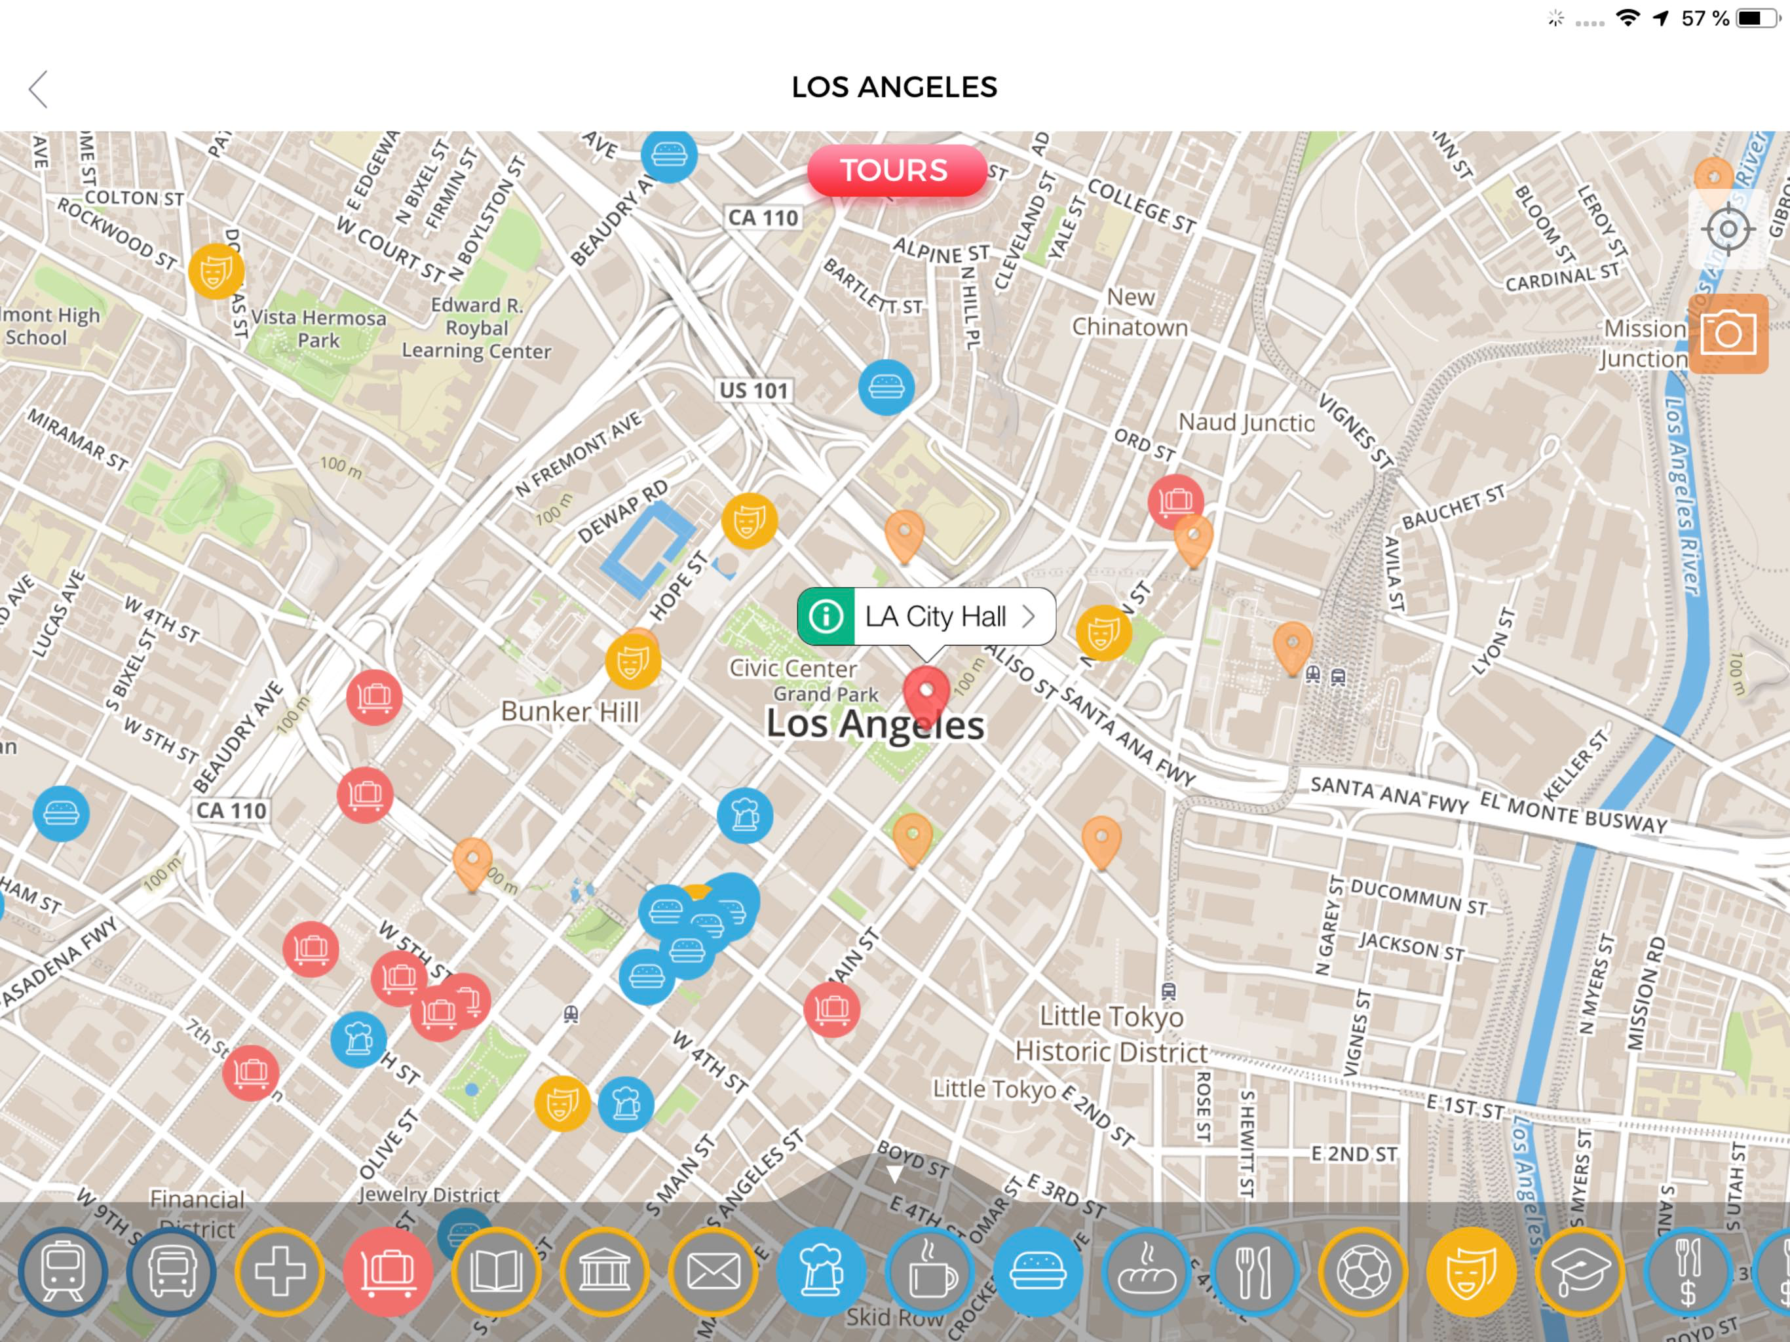The height and width of the screenshot is (1342, 1790).
Task: Select theater marker right of LA City Hall callout
Action: [1104, 633]
